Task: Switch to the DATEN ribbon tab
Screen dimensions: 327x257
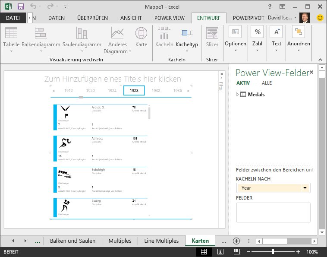Action: pos(57,18)
